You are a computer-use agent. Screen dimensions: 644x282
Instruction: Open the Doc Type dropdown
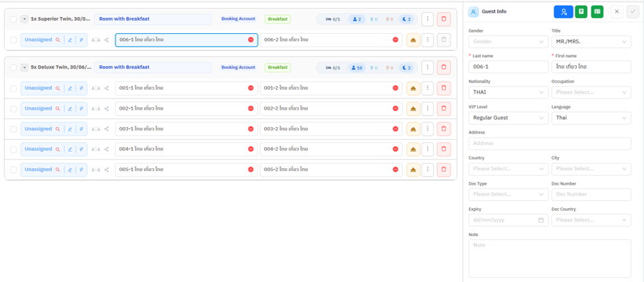(508, 194)
